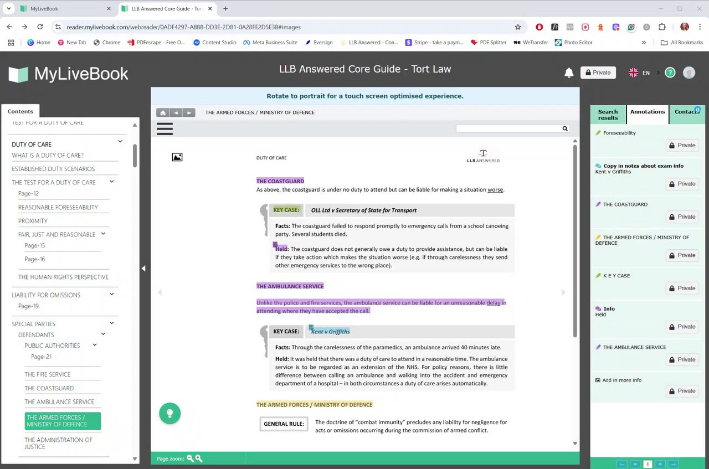
Task: Go to Page-21 in contents
Action: tap(41, 357)
